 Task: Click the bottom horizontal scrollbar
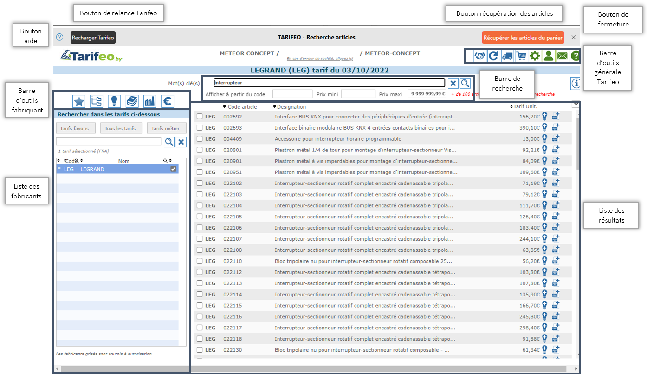coord(313,369)
